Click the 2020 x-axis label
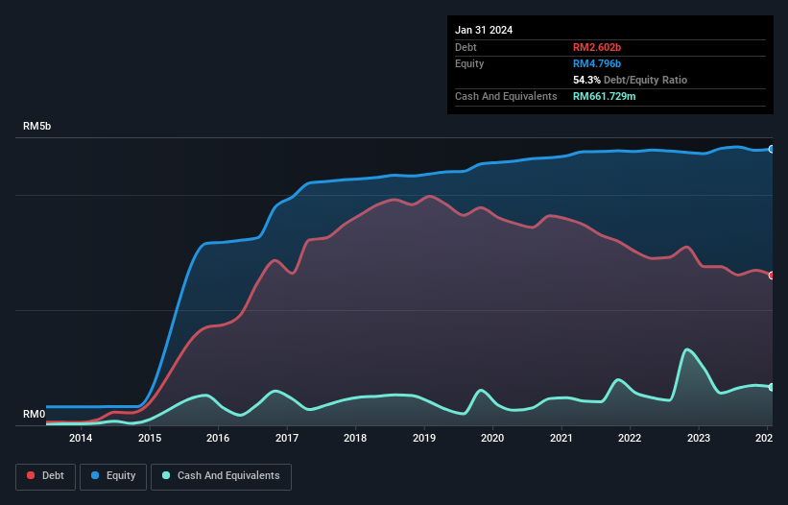This screenshot has height=505, width=788. click(492, 438)
